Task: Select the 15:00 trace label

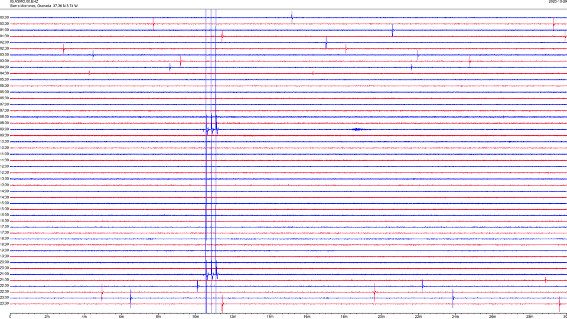Action: click(4, 203)
